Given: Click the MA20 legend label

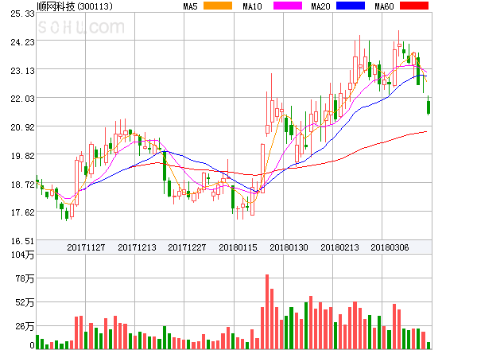Looking at the screenshot, I should pyautogui.click(x=320, y=6).
